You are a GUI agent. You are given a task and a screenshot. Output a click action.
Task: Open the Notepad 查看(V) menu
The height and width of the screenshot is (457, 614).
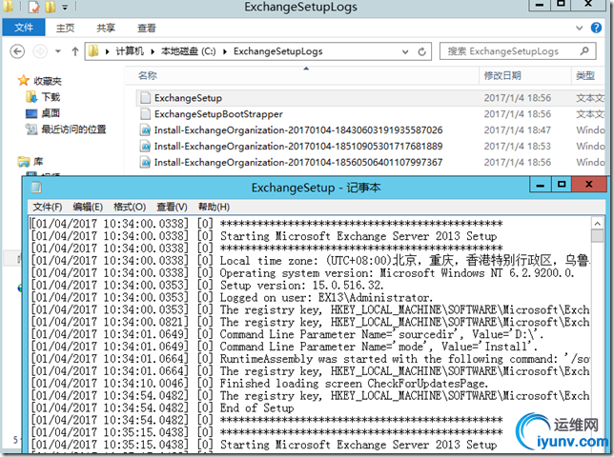tap(172, 207)
